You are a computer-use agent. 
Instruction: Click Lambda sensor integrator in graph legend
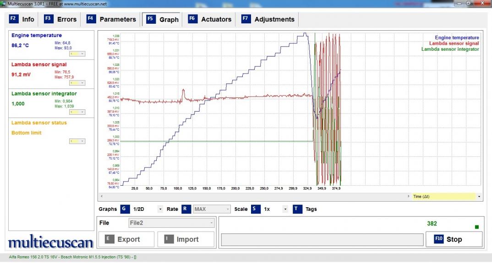pyautogui.click(x=450, y=49)
